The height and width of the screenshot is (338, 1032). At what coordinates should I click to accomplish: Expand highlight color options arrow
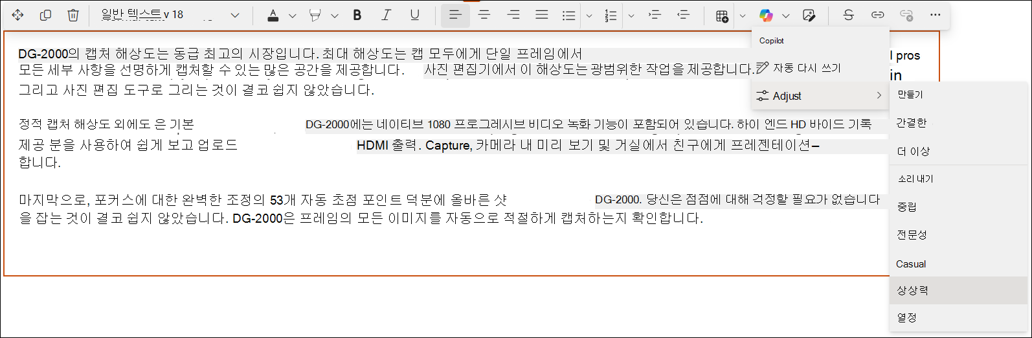click(335, 16)
